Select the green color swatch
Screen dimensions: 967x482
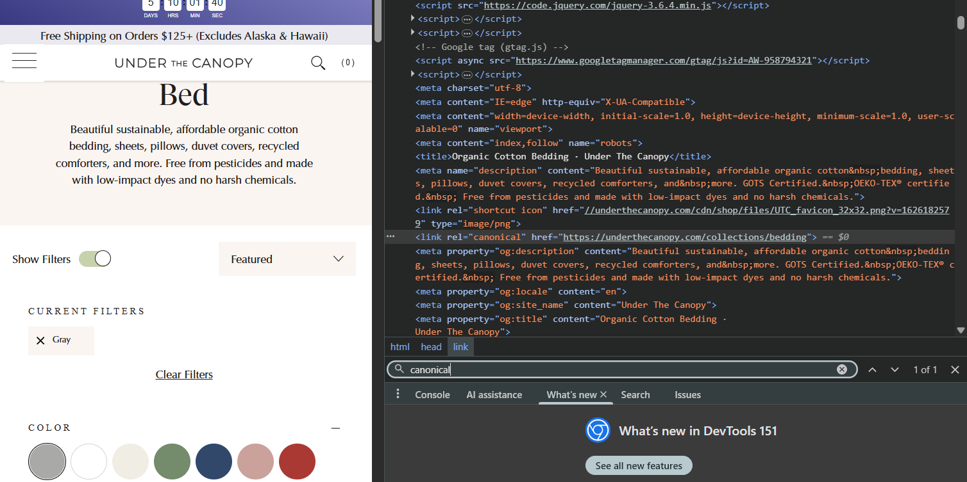(172, 462)
